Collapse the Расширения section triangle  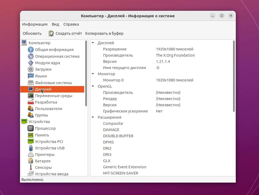[x=93, y=117]
